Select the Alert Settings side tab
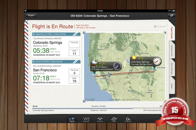Screen dimensions: 196x130 (x=172, y=68)
